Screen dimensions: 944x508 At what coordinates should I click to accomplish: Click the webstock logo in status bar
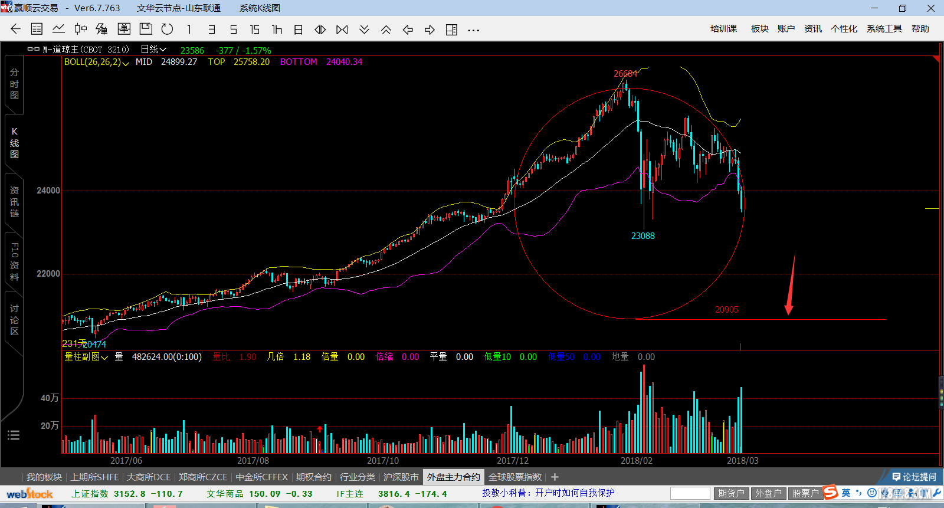[29, 493]
